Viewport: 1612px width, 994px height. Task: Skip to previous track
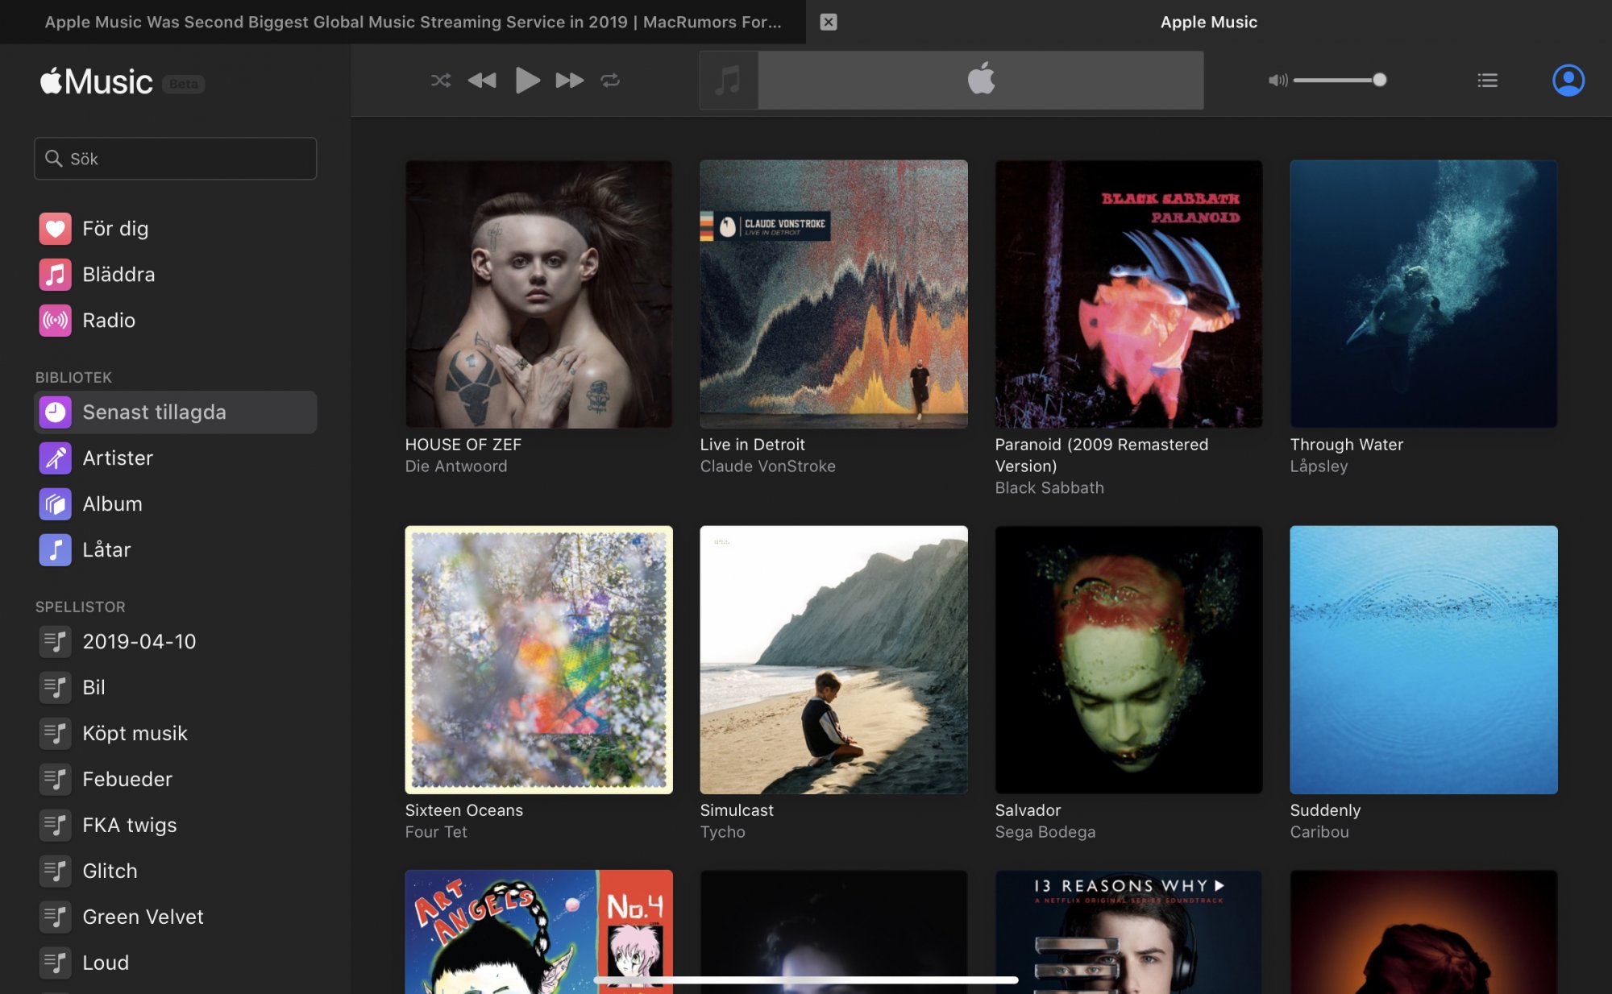[x=482, y=81]
